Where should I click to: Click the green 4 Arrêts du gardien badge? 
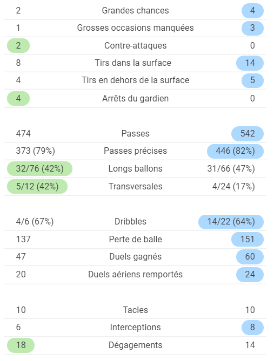[18, 99]
